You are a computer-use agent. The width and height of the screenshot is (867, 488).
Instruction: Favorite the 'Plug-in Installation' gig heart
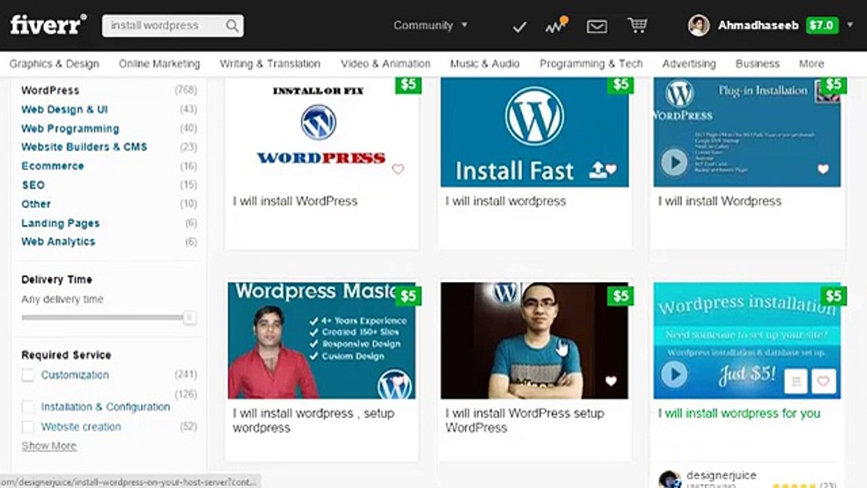click(823, 169)
